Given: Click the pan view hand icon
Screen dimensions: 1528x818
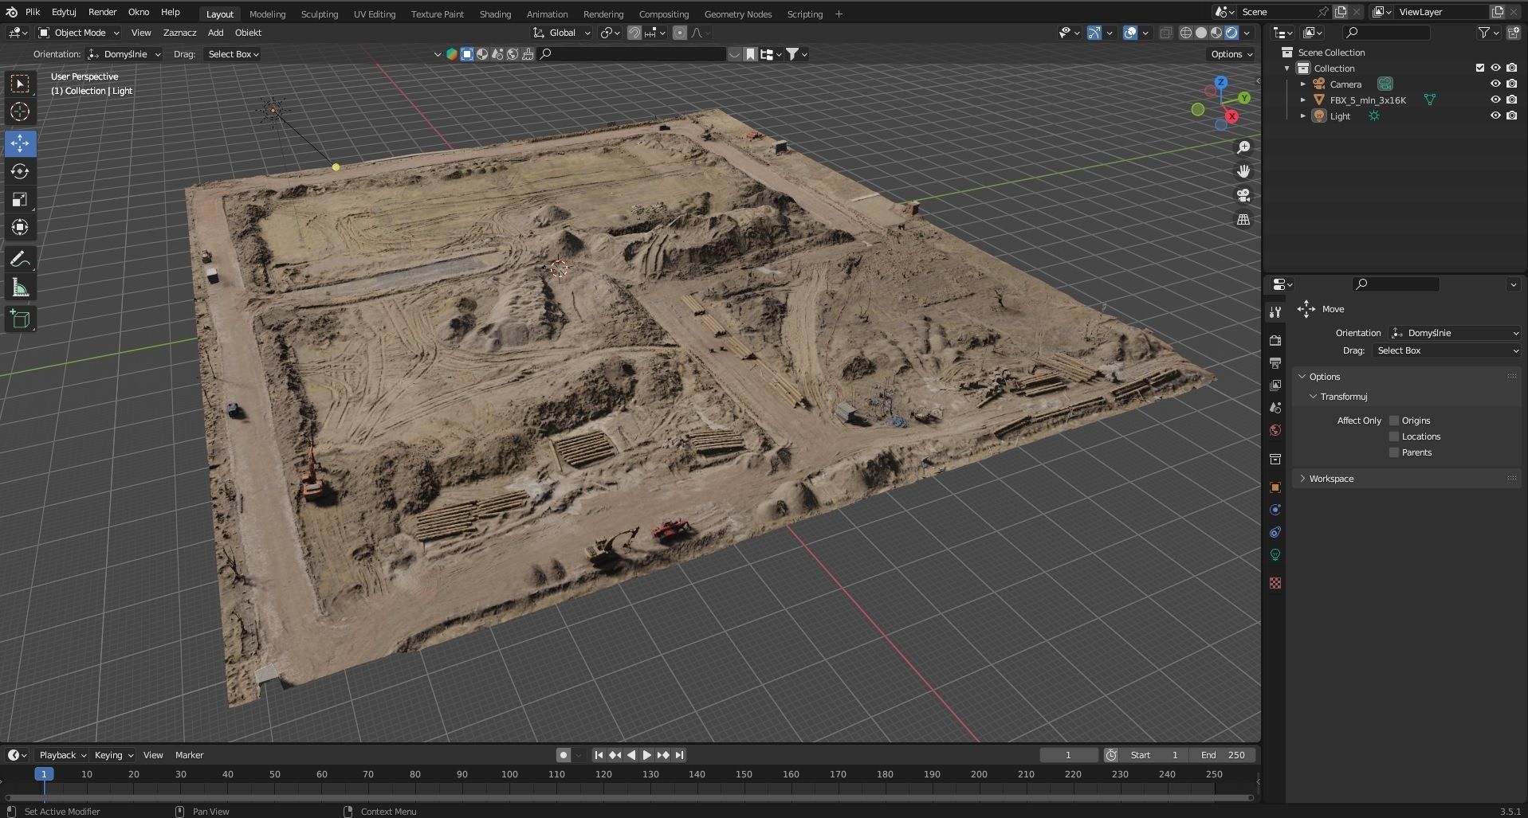Looking at the screenshot, I should 1243,171.
